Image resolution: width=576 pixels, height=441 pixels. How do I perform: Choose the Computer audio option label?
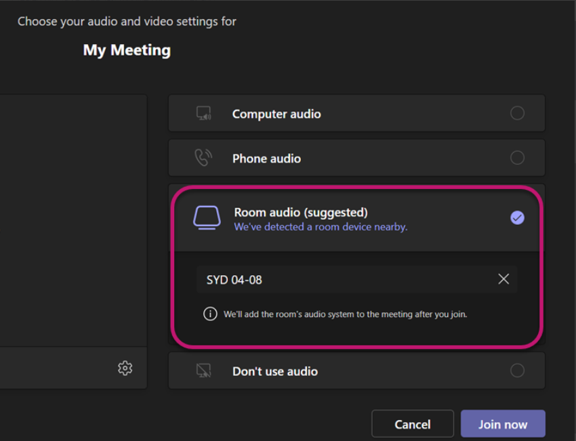(x=276, y=114)
